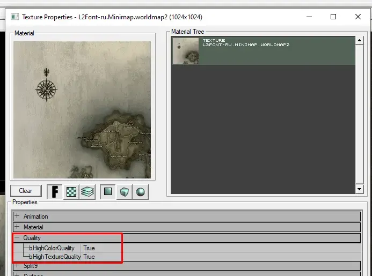
Task: Select the cube preview icon
Action: [x=124, y=192]
